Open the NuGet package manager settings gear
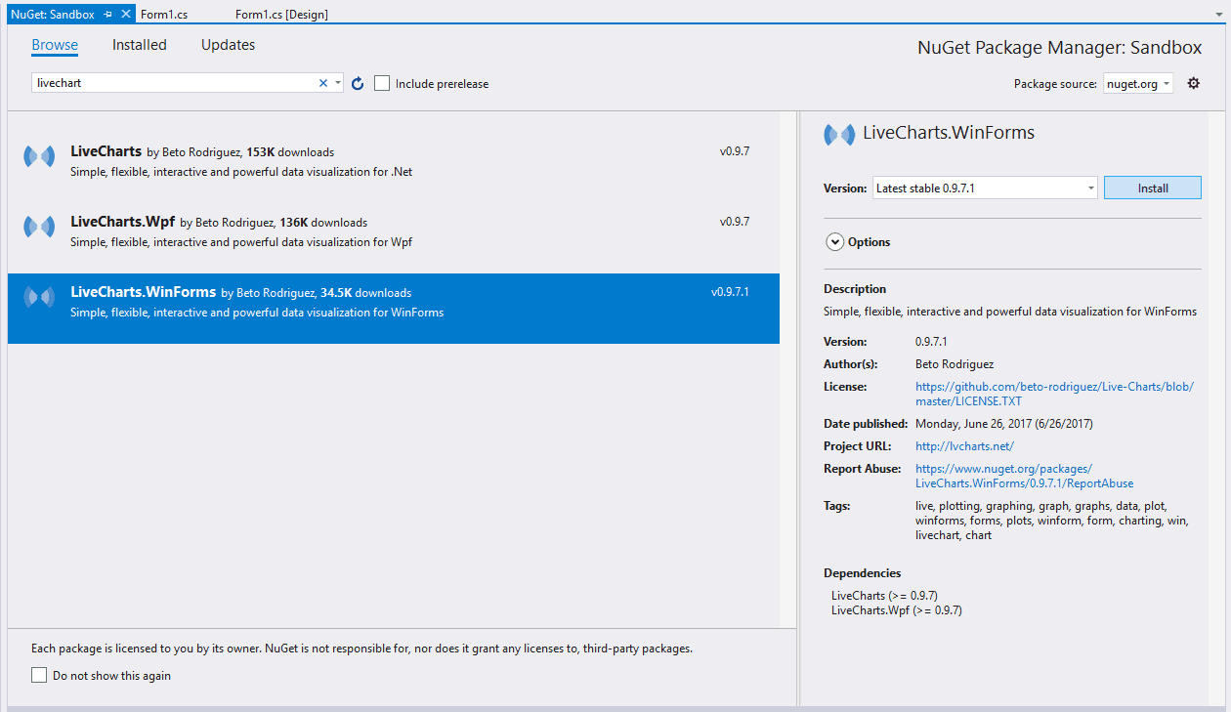The width and height of the screenshot is (1231, 712). coord(1193,83)
